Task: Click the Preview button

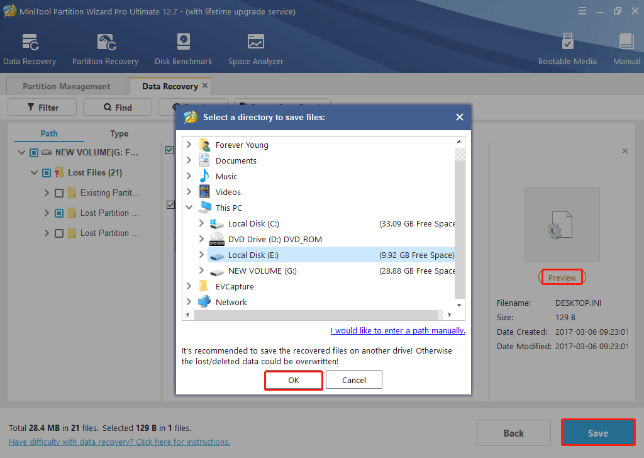Action: [x=562, y=277]
